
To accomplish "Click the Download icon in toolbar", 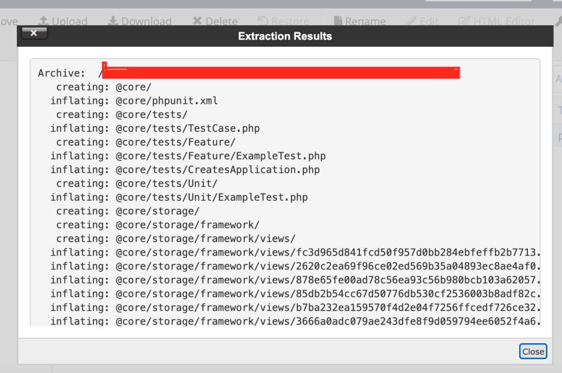I will 113,21.
